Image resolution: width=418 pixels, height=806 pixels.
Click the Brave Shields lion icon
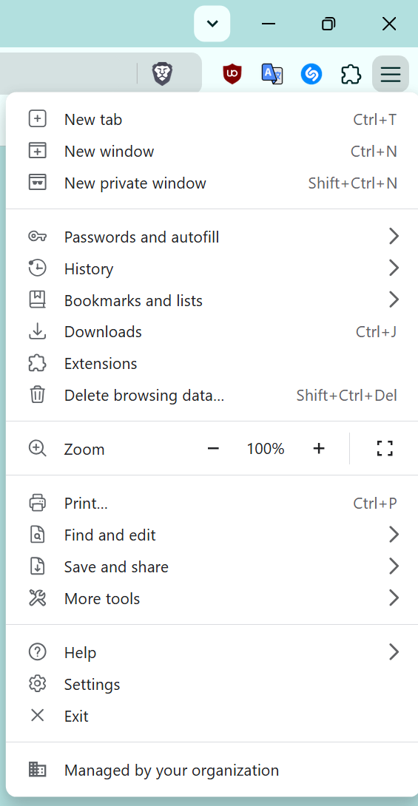163,75
